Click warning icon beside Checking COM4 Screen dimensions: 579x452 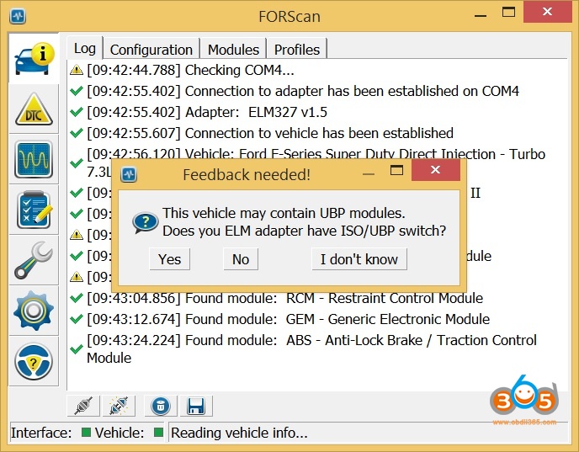click(76, 69)
